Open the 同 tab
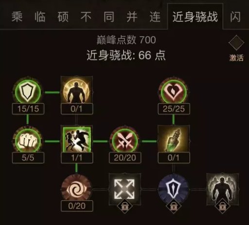Screen dimensions: 249x225 click(109, 17)
